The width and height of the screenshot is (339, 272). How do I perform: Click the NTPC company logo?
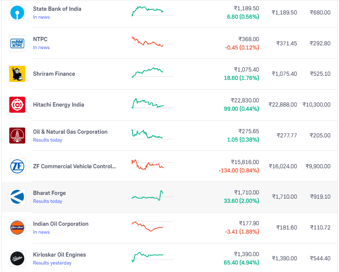(x=17, y=43)
